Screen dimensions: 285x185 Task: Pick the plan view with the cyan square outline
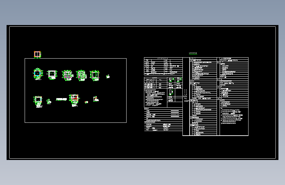38,74
